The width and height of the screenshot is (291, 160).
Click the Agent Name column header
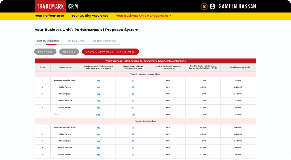click(x=65, y=67)
